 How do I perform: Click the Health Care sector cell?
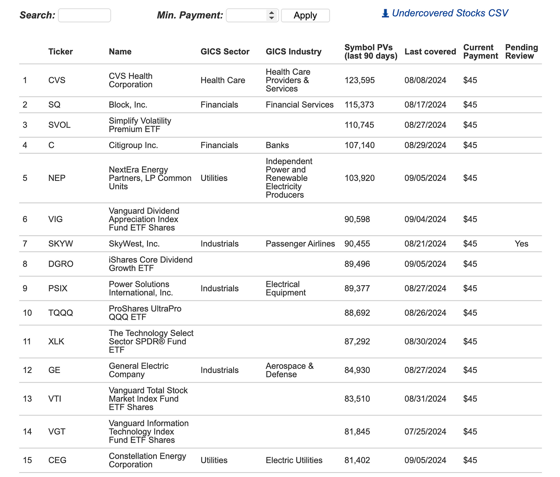[223, 80]
